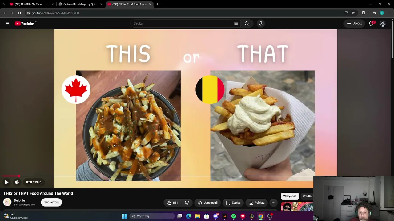Dislike the video
394x221 pixels.
coord(187,203)
